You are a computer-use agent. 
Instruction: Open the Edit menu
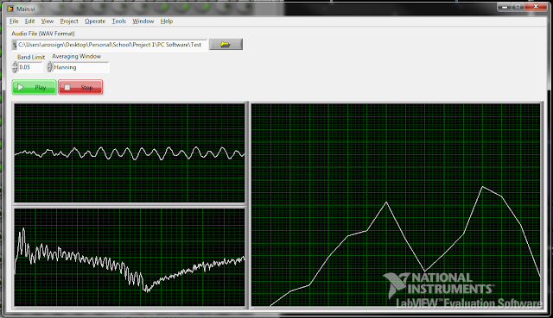[x=29, y=21]
